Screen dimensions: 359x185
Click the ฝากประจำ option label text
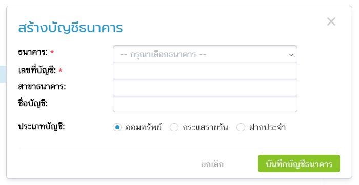(x=267, y=127)
